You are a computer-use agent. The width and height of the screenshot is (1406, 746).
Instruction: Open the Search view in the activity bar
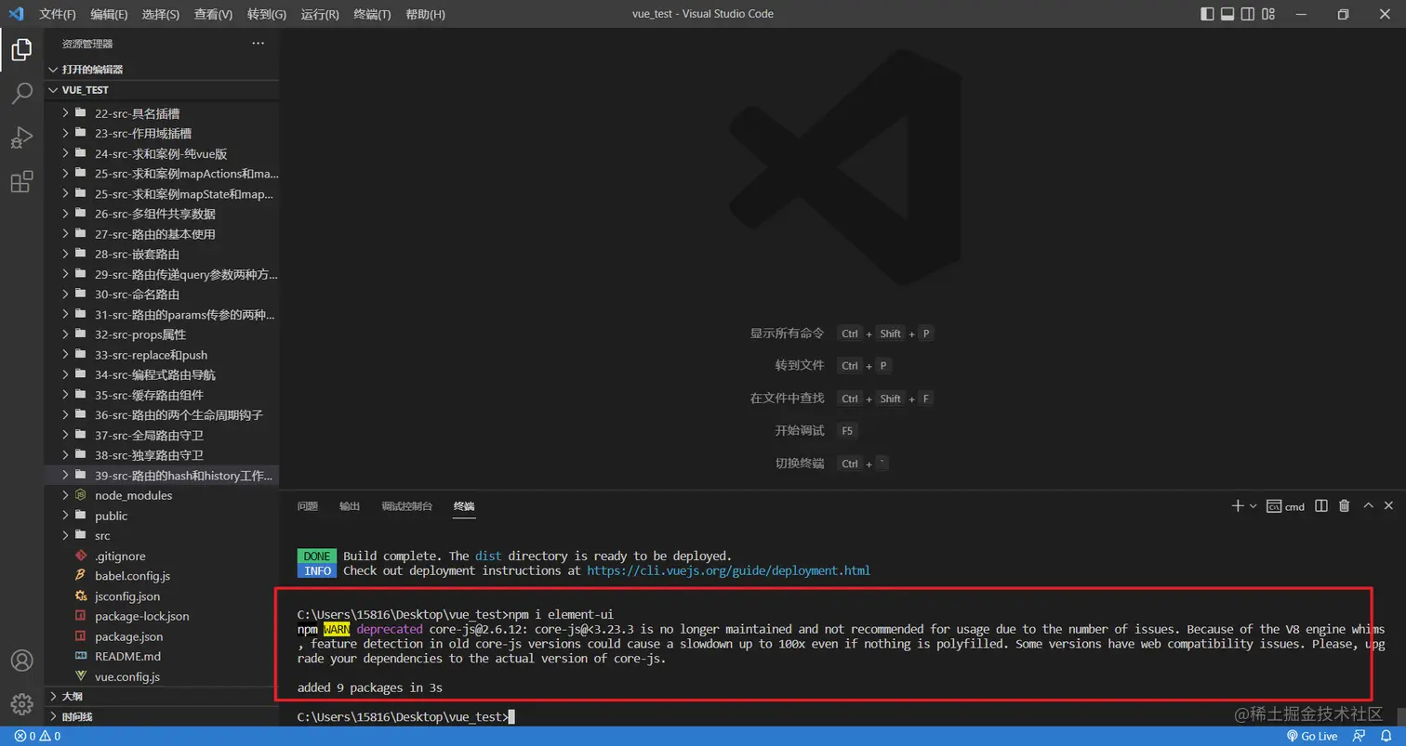(x=21, y=91)
